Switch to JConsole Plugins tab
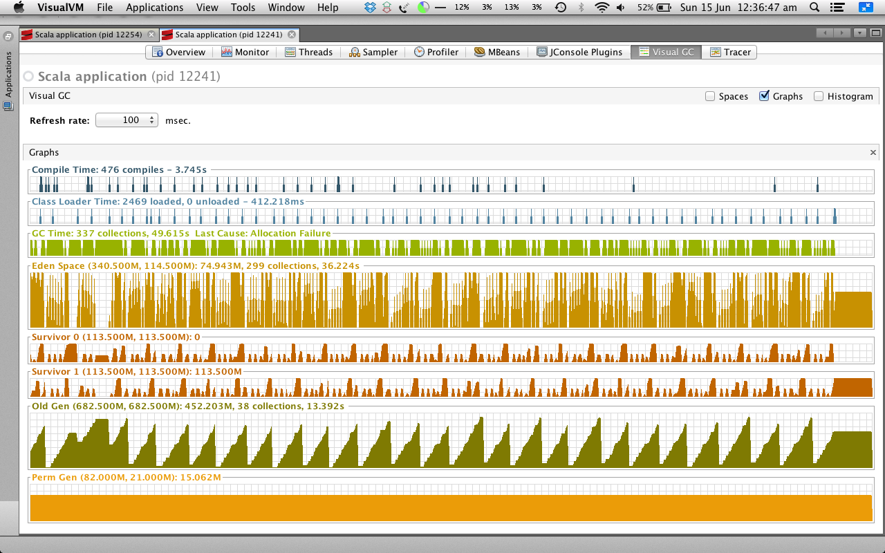The width and height of the screenshot is (885, 553). [579, 52]
